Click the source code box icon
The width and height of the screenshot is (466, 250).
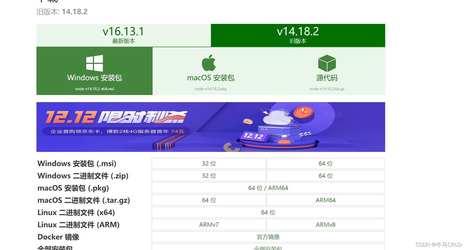click(x=327, y=63)
